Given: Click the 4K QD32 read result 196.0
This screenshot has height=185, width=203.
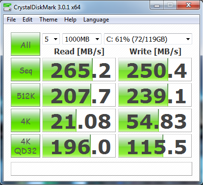Looking at the screenshot, I should 79,146.
